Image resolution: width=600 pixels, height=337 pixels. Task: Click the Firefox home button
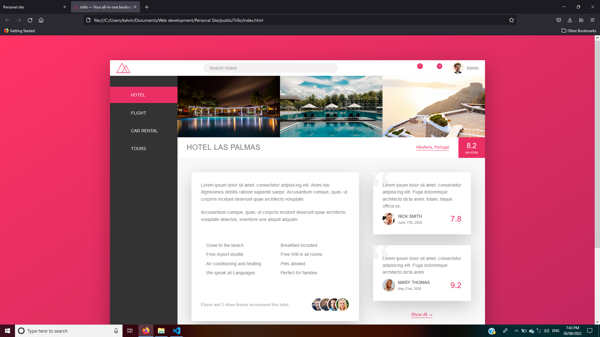pos(41,20)
